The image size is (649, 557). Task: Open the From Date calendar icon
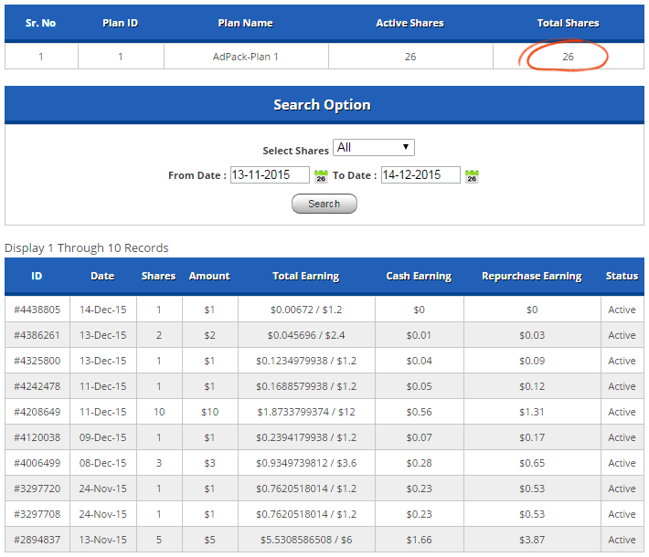(x=321, y=176)
